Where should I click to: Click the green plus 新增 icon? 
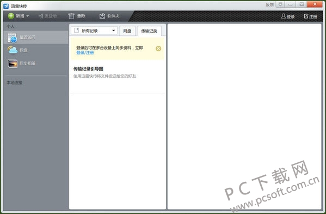point(11,16)
